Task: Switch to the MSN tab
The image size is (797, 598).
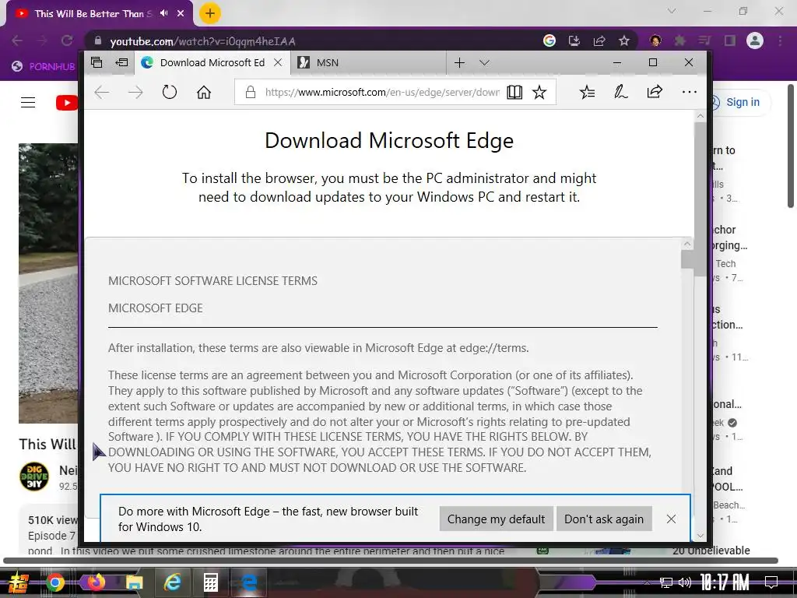Action: pos(369,62)
